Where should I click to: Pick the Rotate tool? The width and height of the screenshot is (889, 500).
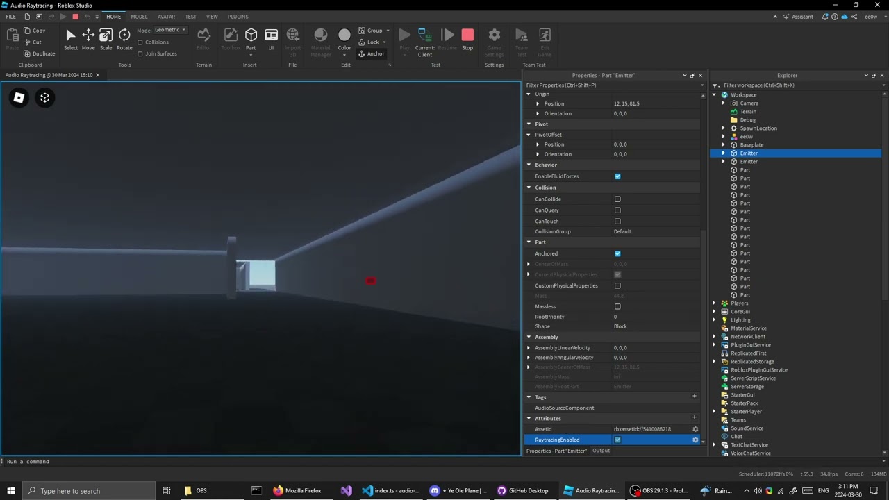[x=124, y=39]
